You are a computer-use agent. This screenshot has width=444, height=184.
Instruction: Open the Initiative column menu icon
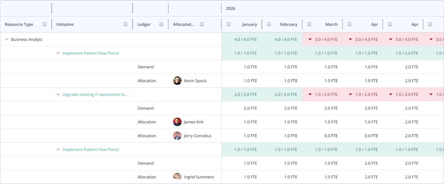click(126, 25)
